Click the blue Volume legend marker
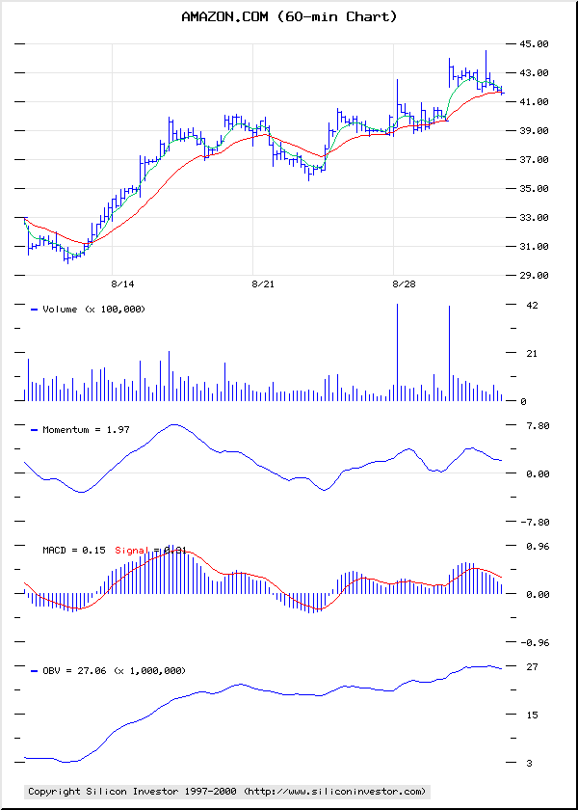The width and height of the screenshot is (578, 810). pyautogui.click(x=35, y=310)
